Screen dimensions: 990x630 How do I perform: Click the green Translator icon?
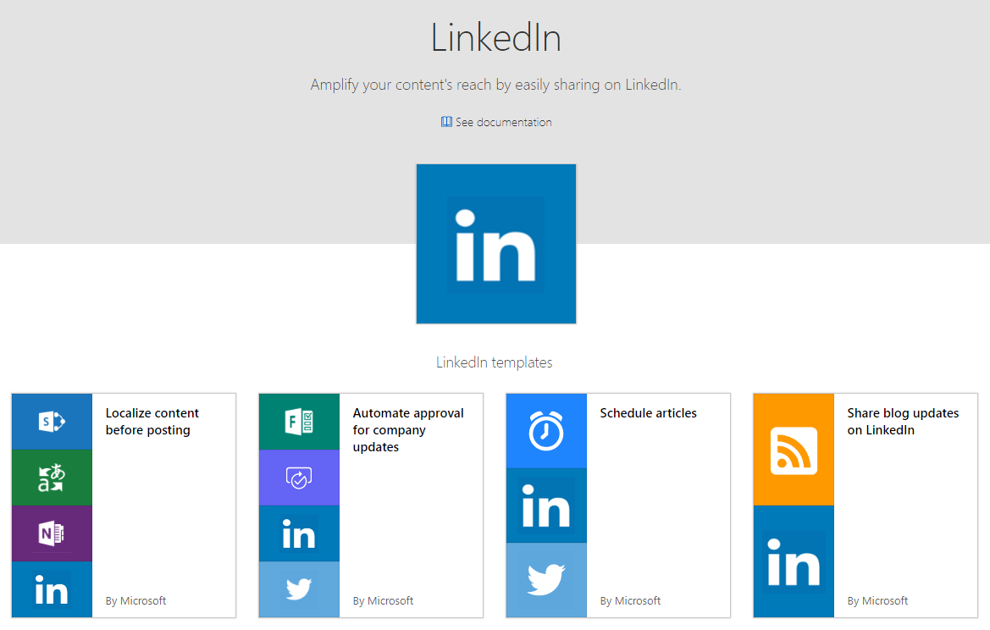[52, 478]
